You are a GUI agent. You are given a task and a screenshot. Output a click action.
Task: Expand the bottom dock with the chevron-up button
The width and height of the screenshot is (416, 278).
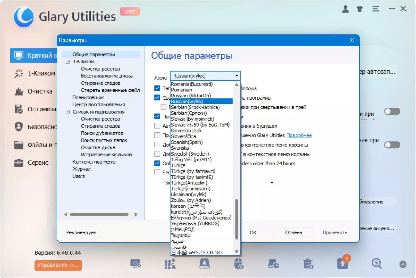coord(403,264)
